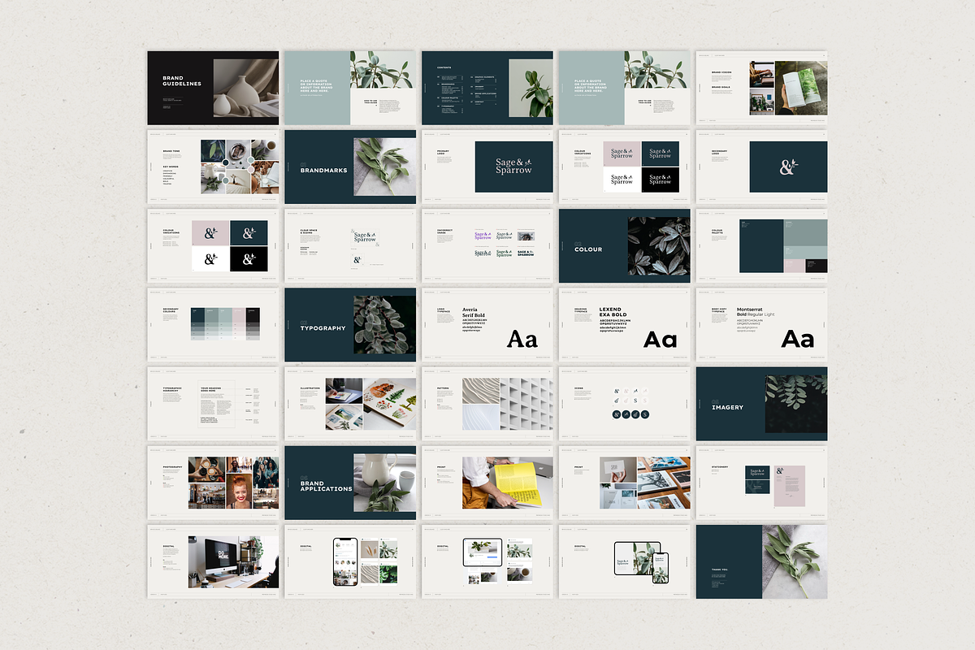Open the Primary Logo slide

pyautogui.click(x=487, y=167)
